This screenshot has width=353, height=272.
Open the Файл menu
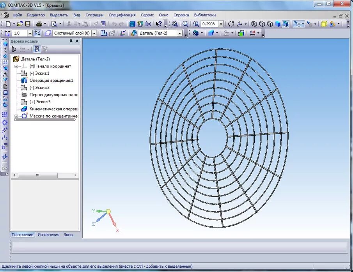coord(17,15)
